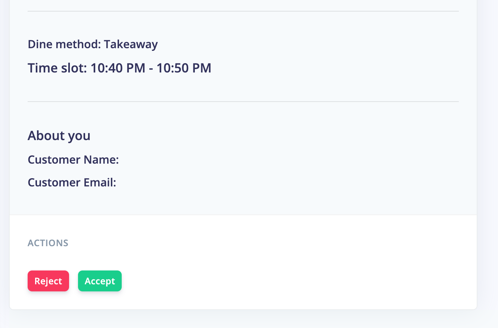Screen dimensions: 498x328
Task: Click the red Reject button
Action: click(48, 281)
